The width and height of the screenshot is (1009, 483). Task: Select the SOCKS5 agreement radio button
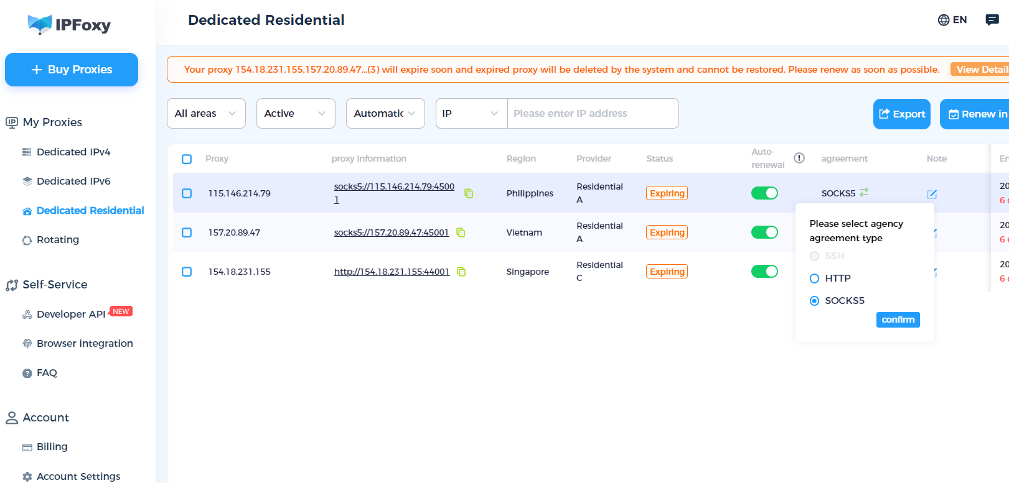pos(814,301)
